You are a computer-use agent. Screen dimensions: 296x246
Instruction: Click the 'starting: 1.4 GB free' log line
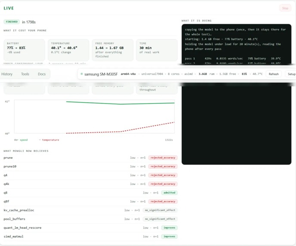coord(221,39)
